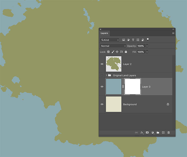Filter layers by type (T) icon

133,40
